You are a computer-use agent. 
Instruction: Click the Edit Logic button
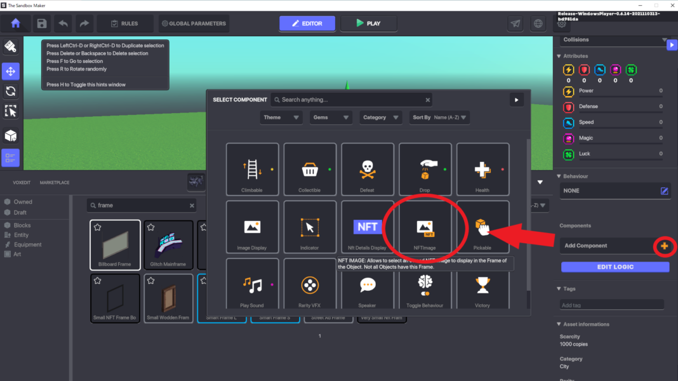click(615, 267)
